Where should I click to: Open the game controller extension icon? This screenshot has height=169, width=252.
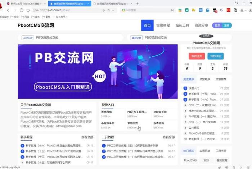(215, 10)
